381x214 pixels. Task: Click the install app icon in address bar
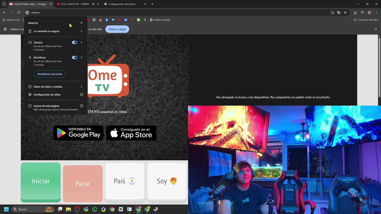coord(332,12)
